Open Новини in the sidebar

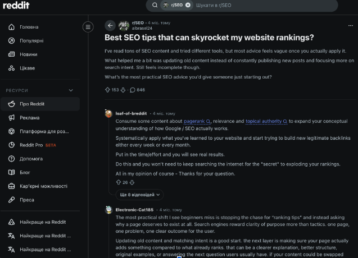click(40, 54)
